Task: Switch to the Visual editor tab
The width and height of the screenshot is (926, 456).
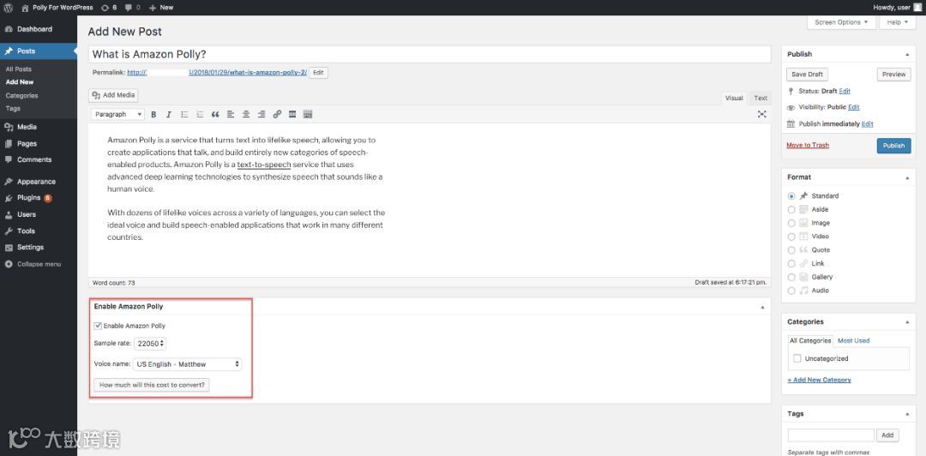Action: coord(734,98)
